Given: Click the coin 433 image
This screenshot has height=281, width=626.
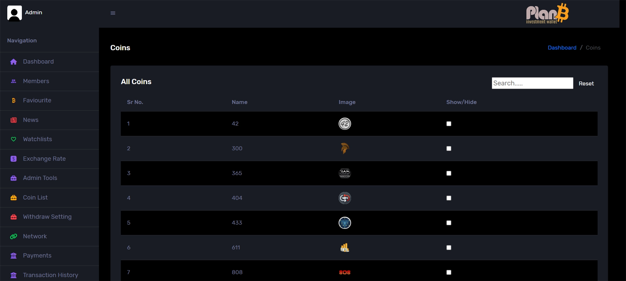Looking at the screenshot, I should (345, 223).
